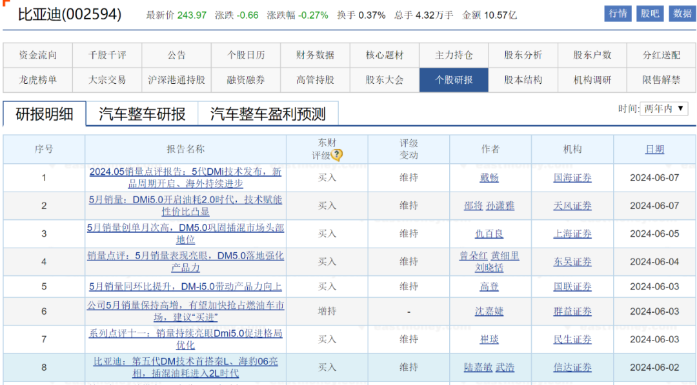The width and height of the screenshot is (697, 385).
Task: Open report '5月销量创单月次高'
Action: coord(185,233)
